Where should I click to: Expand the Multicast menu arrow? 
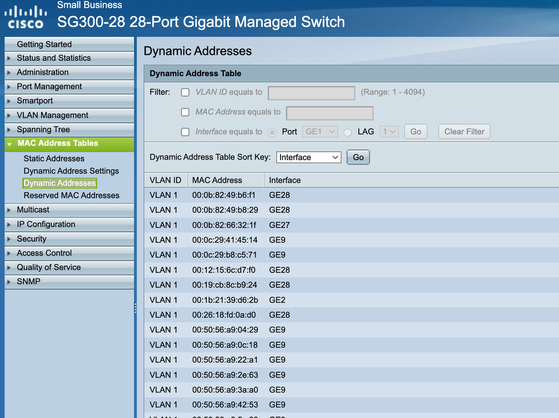click(x=9, y=210)
